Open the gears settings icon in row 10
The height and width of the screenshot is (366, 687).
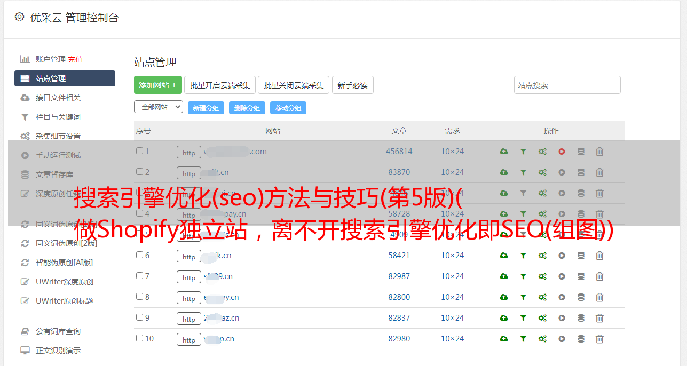tap(542, 339)
